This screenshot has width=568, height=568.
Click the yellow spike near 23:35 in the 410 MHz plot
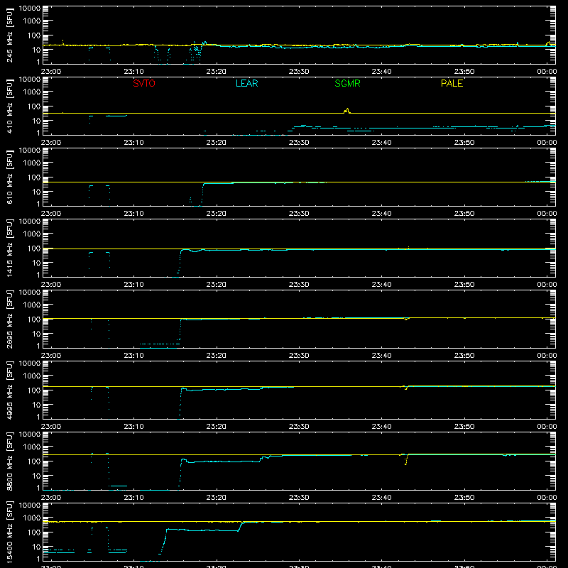347,111
